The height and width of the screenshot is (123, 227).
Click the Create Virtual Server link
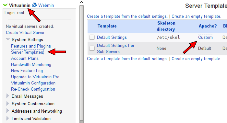pos(25,32)
